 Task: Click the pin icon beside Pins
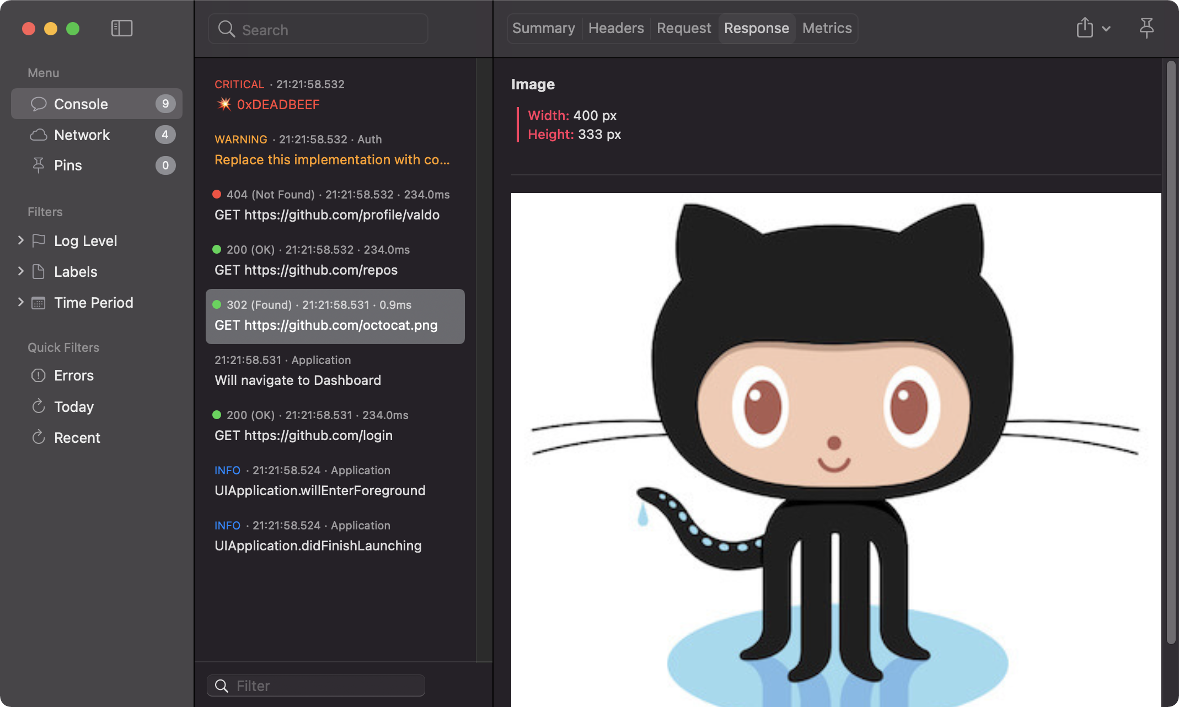coord(39,165)
